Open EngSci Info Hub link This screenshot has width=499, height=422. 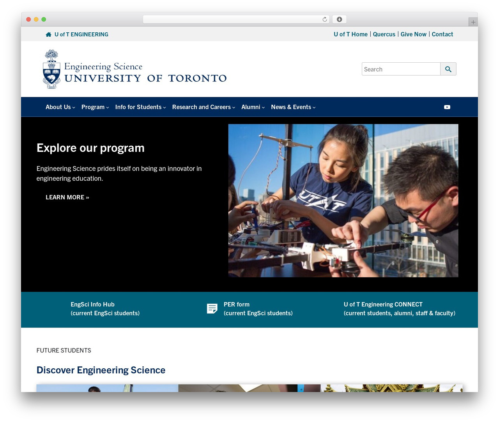tap(105, 309)
